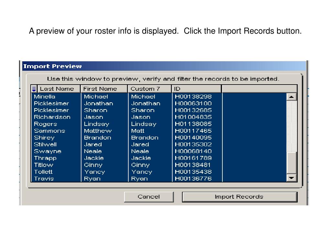
Task: Select the Rogers last name cell
Action: (x=45, y=124)
